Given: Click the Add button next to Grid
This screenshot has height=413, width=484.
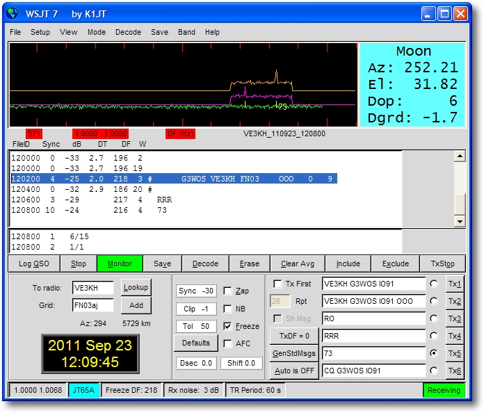Looking at the screenshot, I should coord(136,305).
